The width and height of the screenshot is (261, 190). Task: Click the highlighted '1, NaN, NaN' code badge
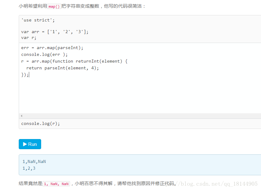click(56, 184)
